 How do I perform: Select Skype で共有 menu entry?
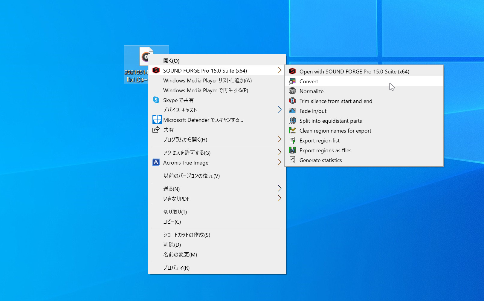217,100
